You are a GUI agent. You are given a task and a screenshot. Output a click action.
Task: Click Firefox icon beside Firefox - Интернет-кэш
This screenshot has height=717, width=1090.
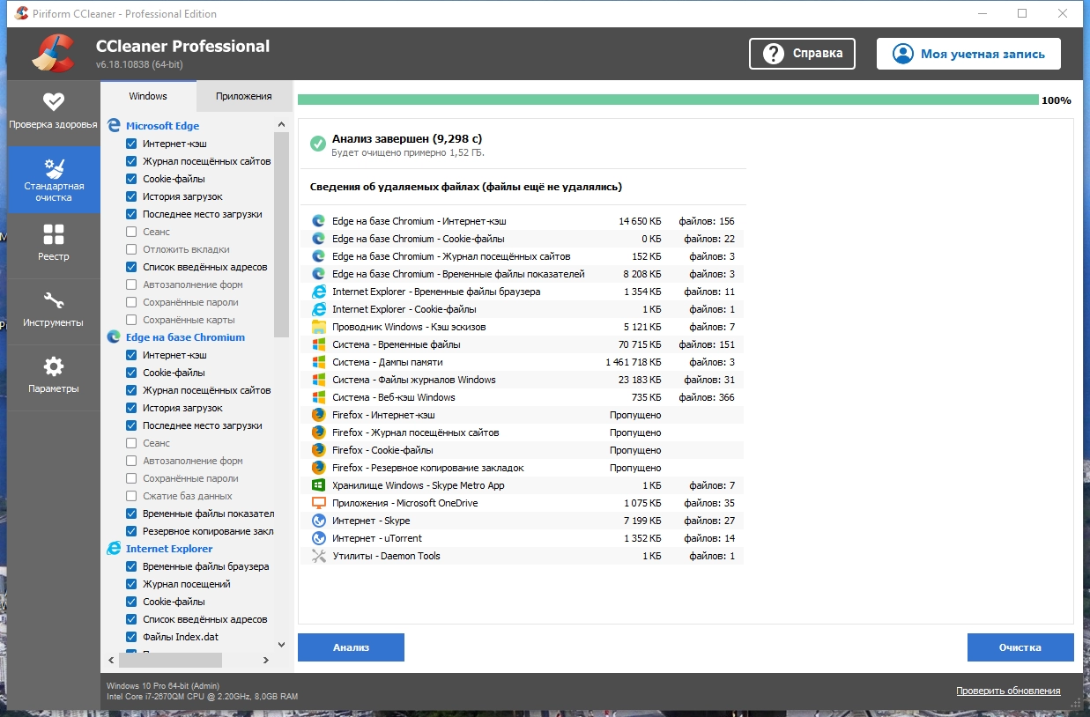pyautogui.click(x=318, y=415)
